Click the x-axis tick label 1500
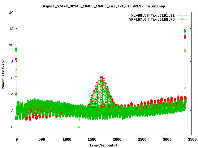The image size is (198, 148). click(x=92, y=139)
